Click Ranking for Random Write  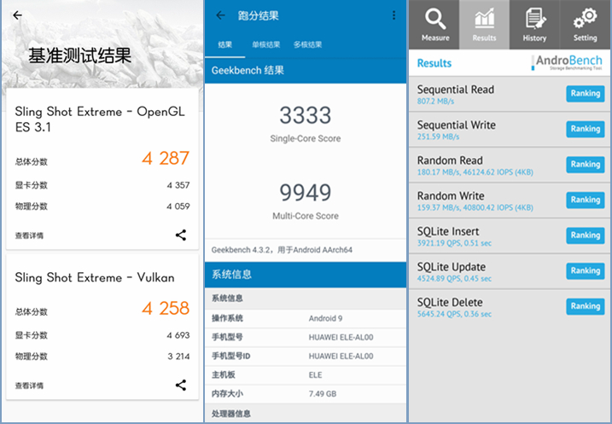pos(585,200)
